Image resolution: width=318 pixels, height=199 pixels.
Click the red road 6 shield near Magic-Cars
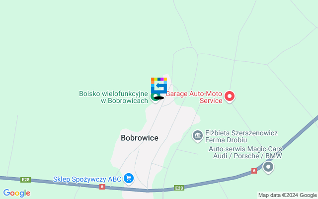click(x=254, y=171)
